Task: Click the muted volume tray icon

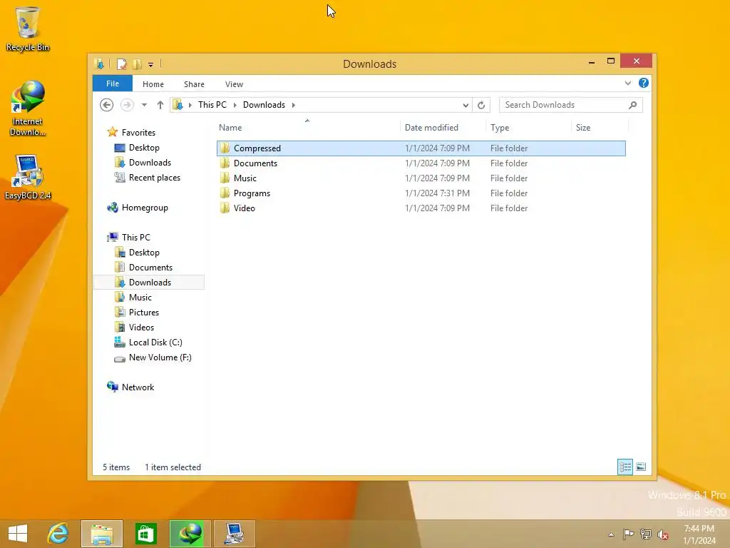Action: coord(663,534)
